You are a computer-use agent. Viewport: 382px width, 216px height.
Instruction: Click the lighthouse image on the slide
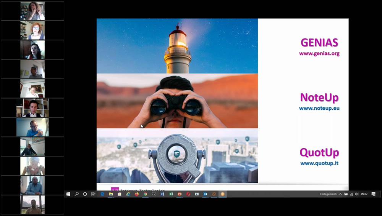coord(177,46)
